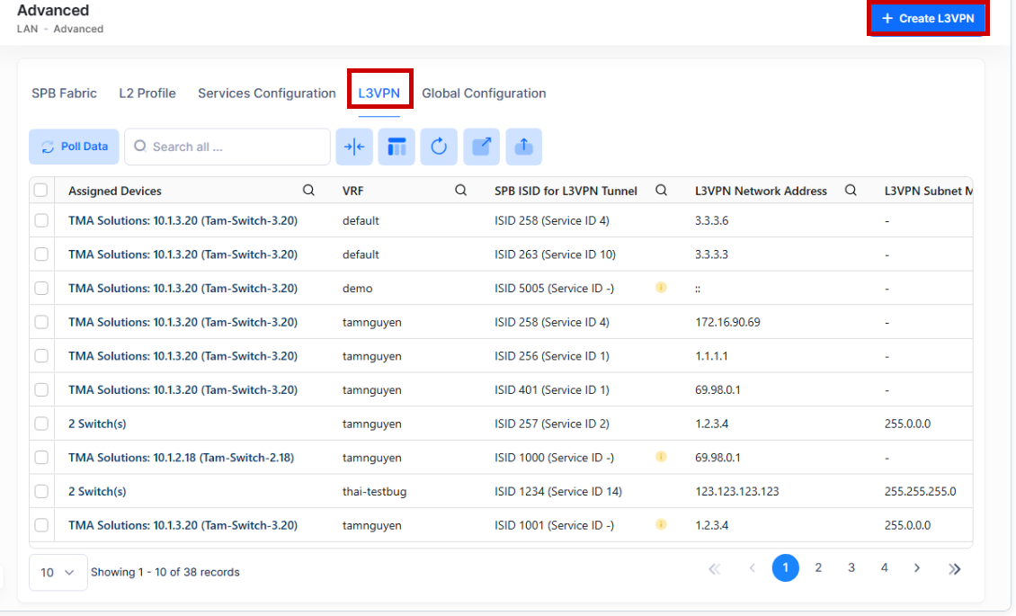Go to the first page using double-left arrows

point(715,568)
